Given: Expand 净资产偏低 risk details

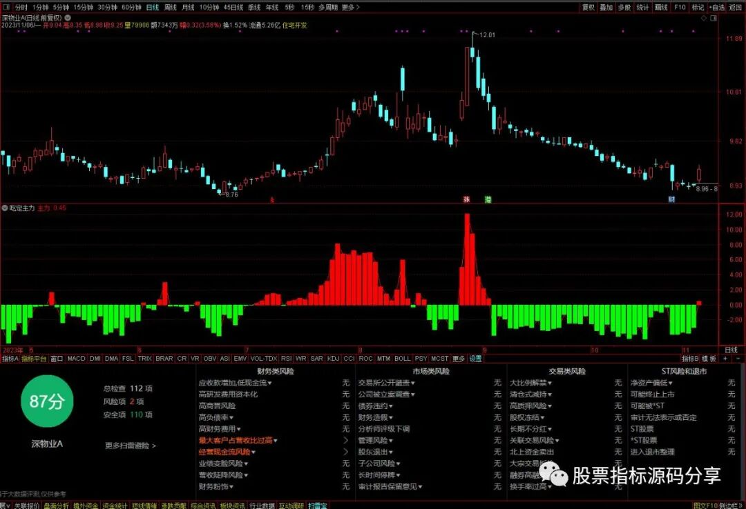Looking at the screenshot, I should (x=651, y=383).
